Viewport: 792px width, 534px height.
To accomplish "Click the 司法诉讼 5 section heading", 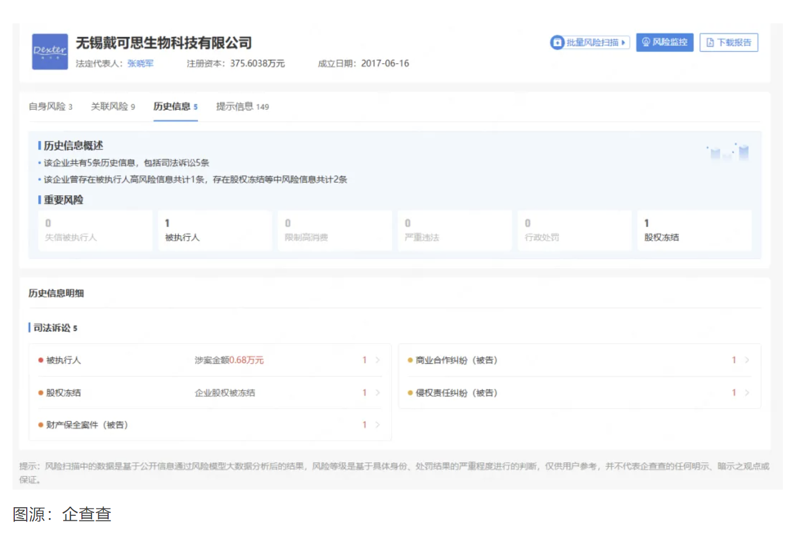I will (55, 328).
